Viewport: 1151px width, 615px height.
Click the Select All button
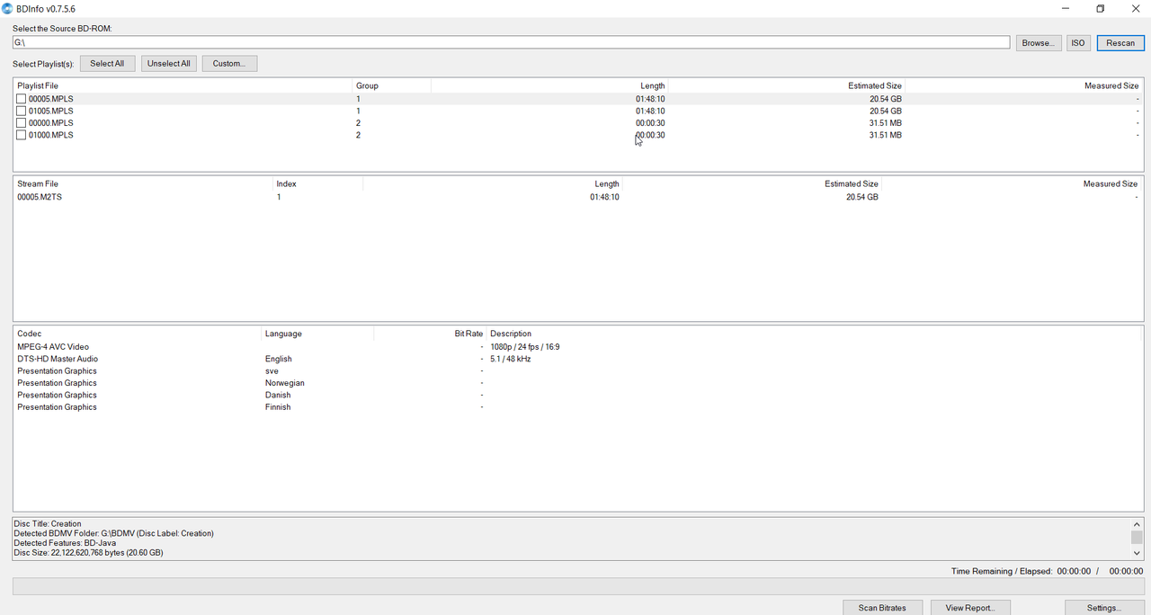tap(107, 63)
